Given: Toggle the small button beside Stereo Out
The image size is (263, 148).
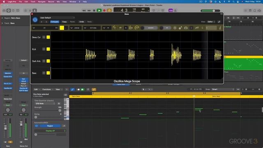Looking at the screenshot, I should (x=44, y=37).
